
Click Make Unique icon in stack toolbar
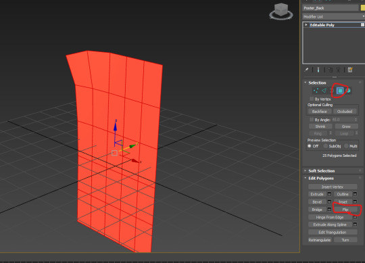(330, 70)
